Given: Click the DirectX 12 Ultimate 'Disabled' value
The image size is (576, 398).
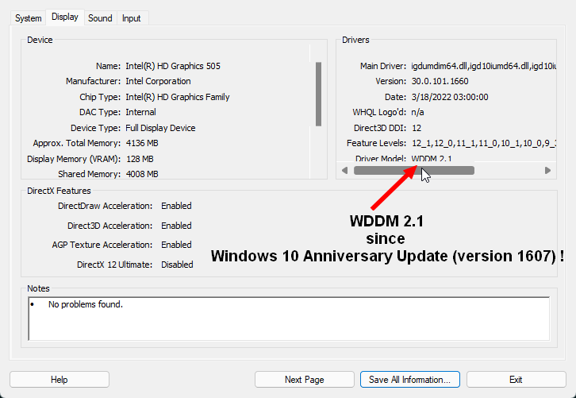Looking at the screenshot, I should (x=177, y=265).
